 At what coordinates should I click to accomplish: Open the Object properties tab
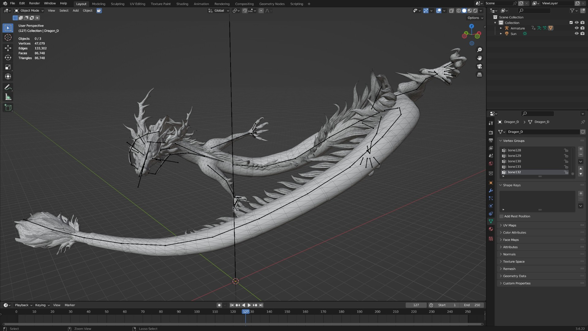(x=491, y=183)
